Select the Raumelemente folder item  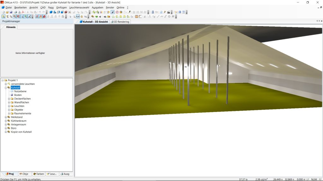tap(22, 113)
